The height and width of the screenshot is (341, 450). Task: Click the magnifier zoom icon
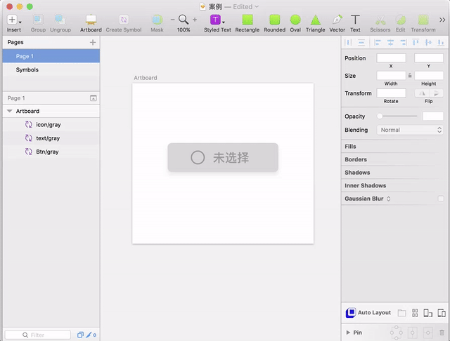click(184, 20)
